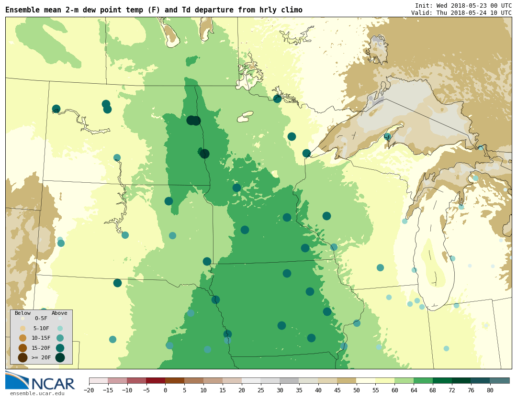Click the '5-10F' legend label

pos(41,328)
